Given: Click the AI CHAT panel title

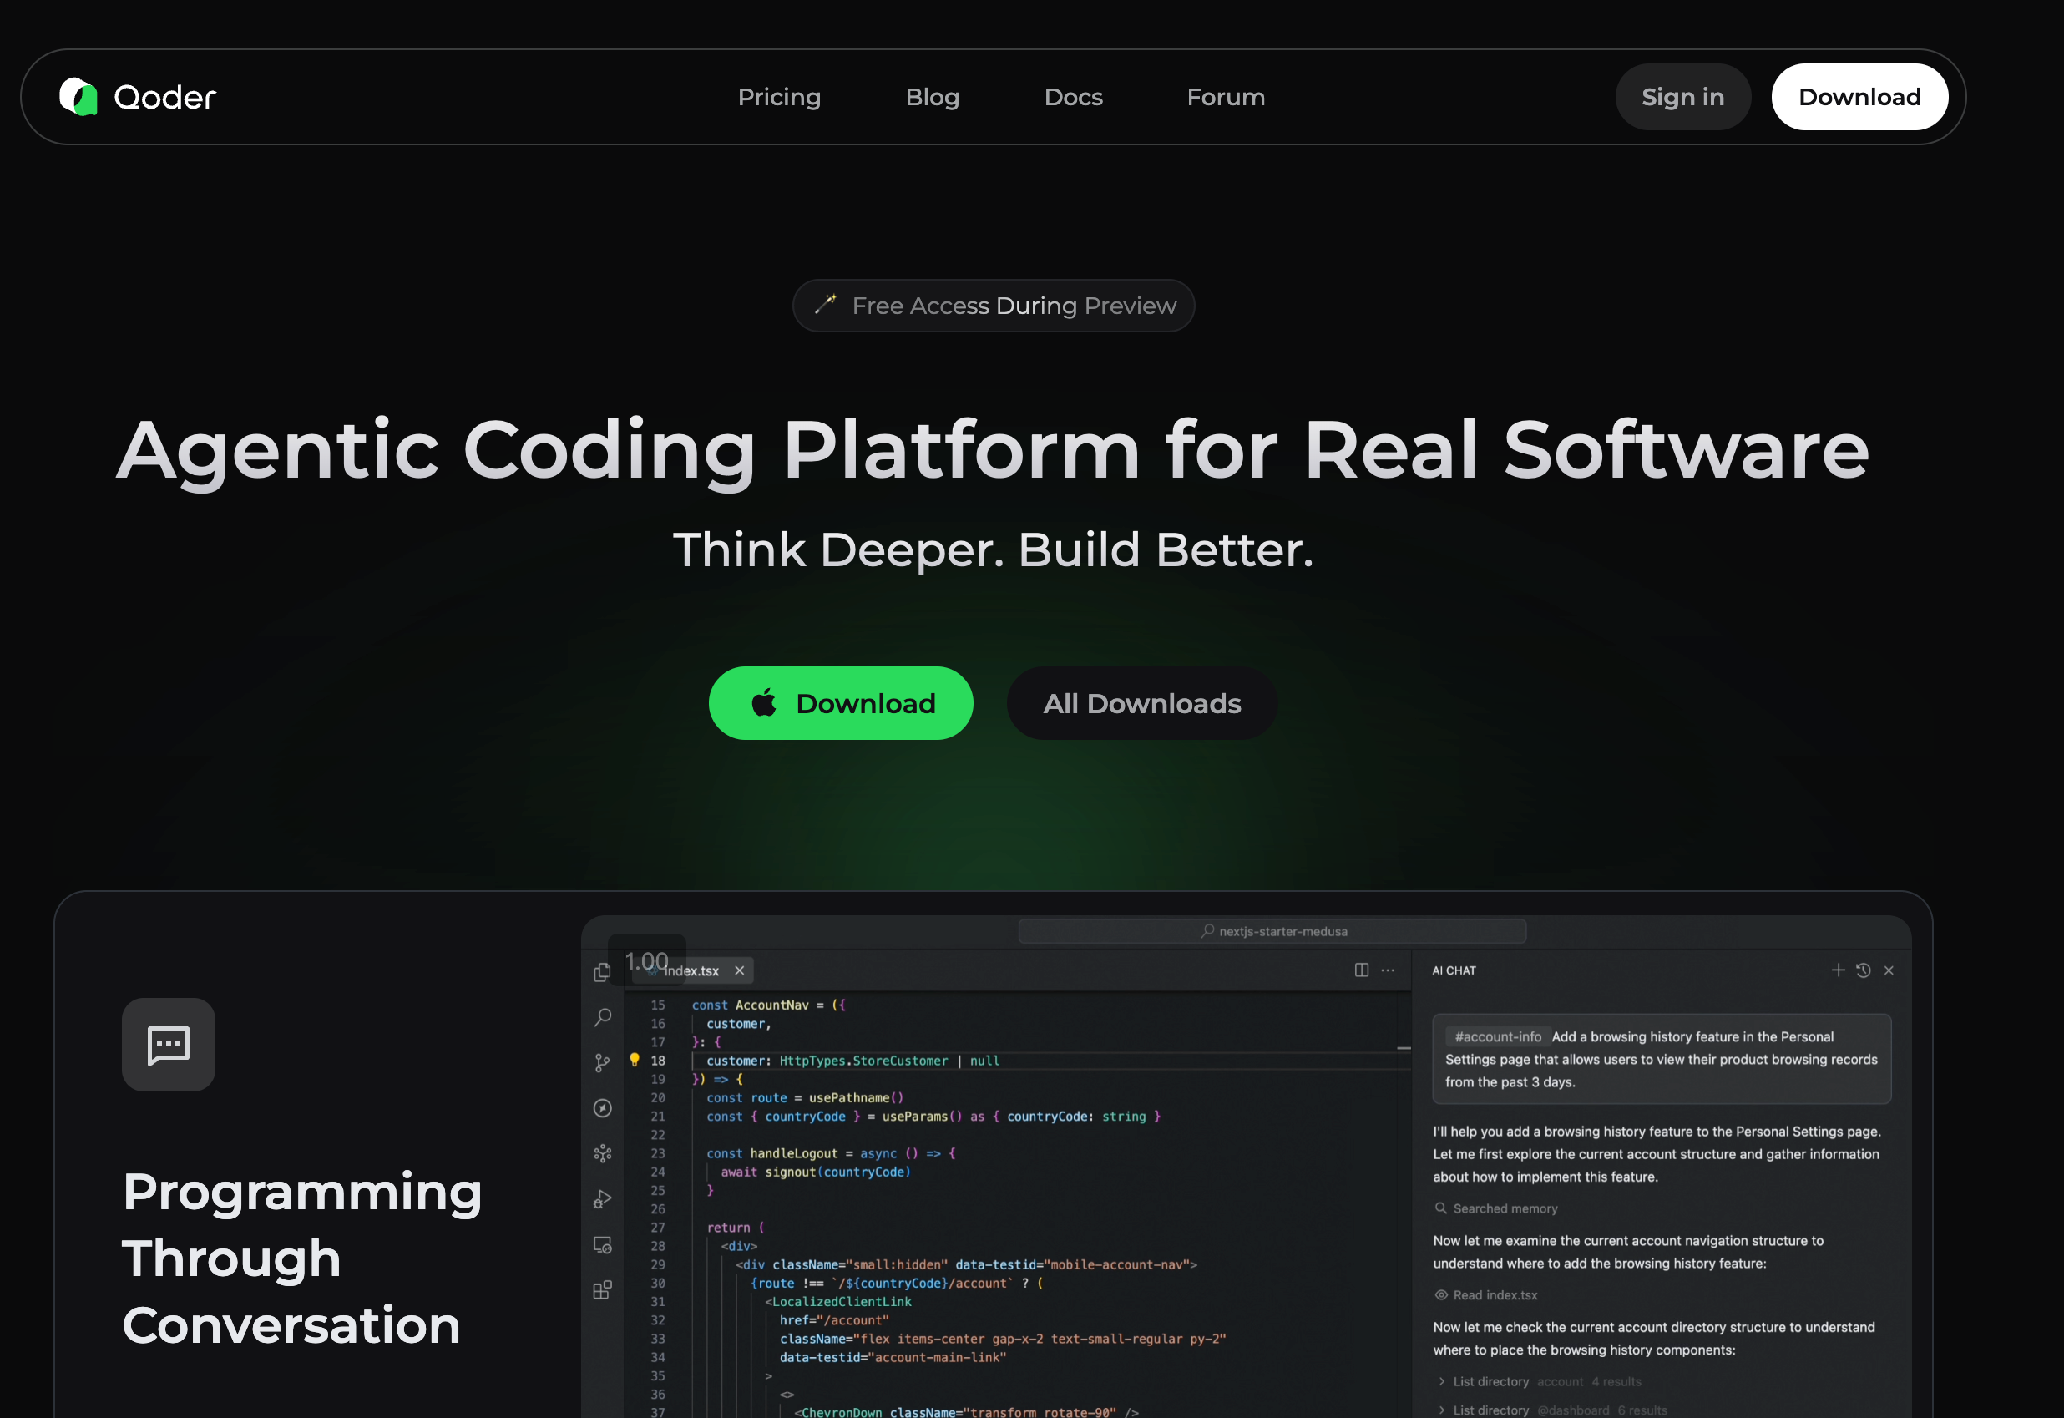Looking at the screenshot, I should click(x=1454, y=970).
